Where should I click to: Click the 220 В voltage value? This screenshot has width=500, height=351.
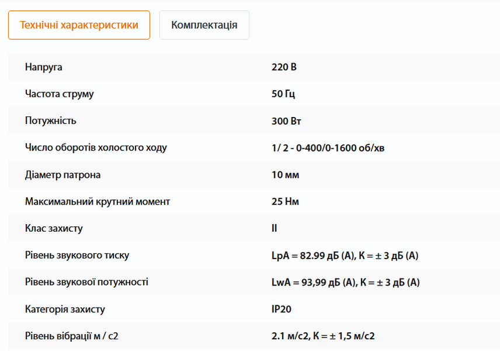284,67
